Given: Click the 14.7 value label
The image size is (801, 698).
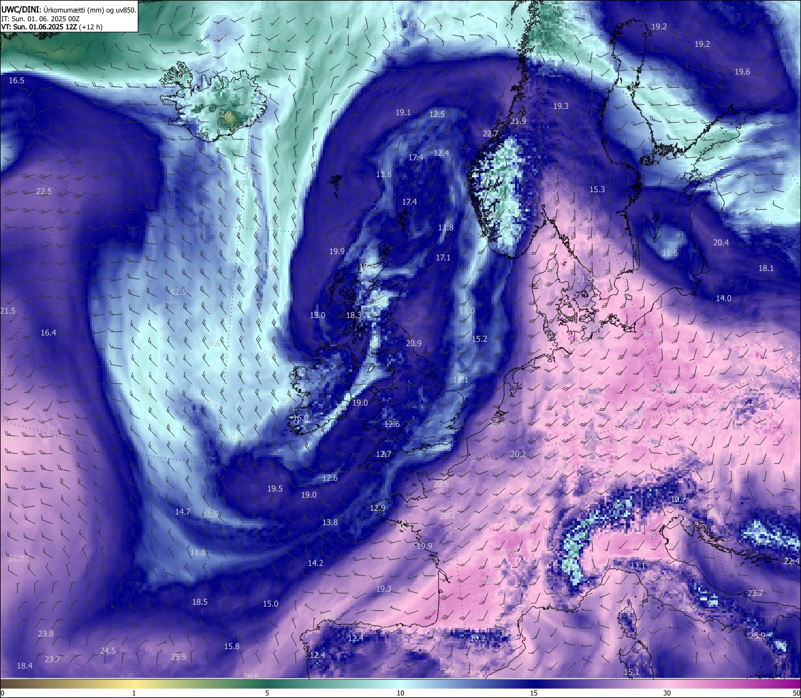Looking at the screenshot, I should (182, 512).
